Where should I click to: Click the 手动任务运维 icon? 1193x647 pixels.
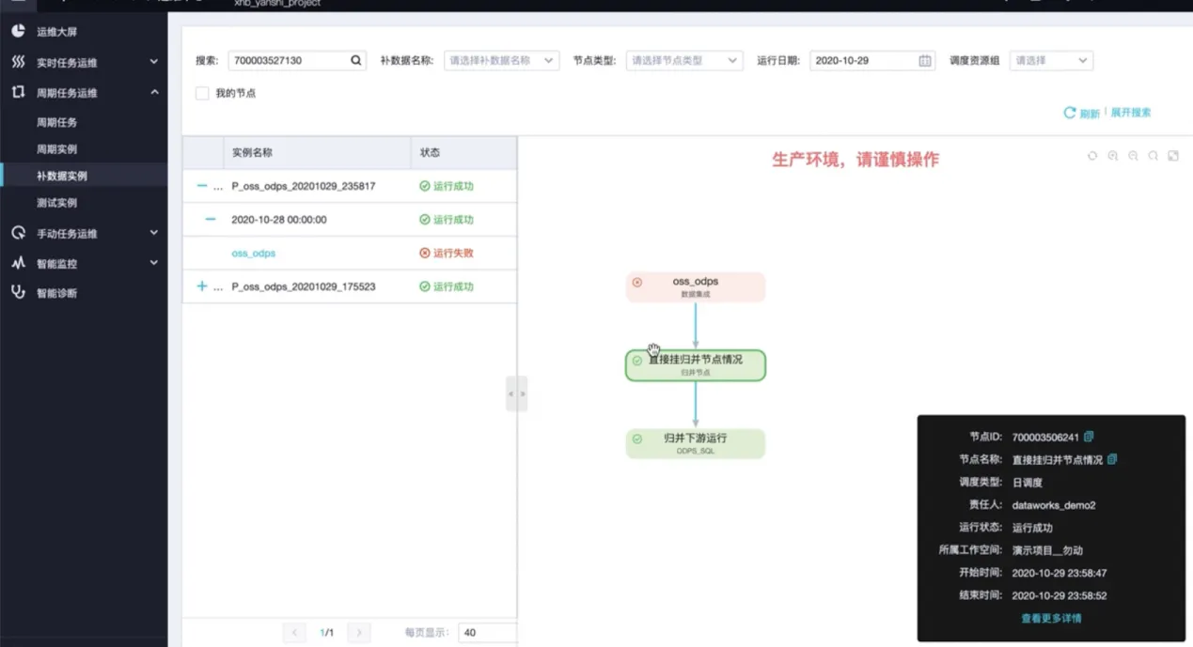(18, 233)
